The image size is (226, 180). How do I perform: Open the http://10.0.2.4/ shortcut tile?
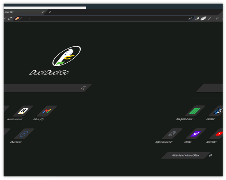click(x=172, y=134)
